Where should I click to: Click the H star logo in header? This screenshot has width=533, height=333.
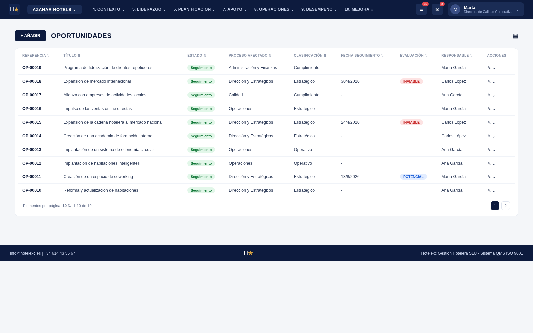coord(14,9)
